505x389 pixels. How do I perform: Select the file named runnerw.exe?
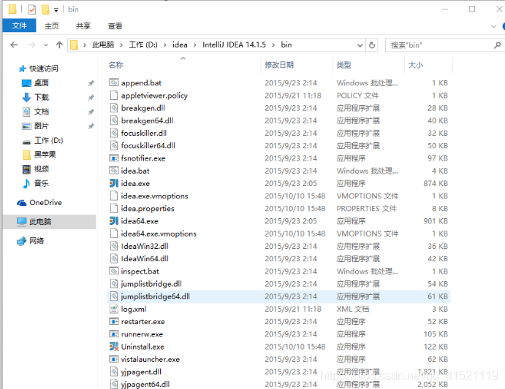coord(142,334)
